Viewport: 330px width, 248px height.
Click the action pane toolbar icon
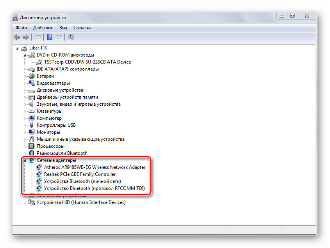click(x=59, y=37)
